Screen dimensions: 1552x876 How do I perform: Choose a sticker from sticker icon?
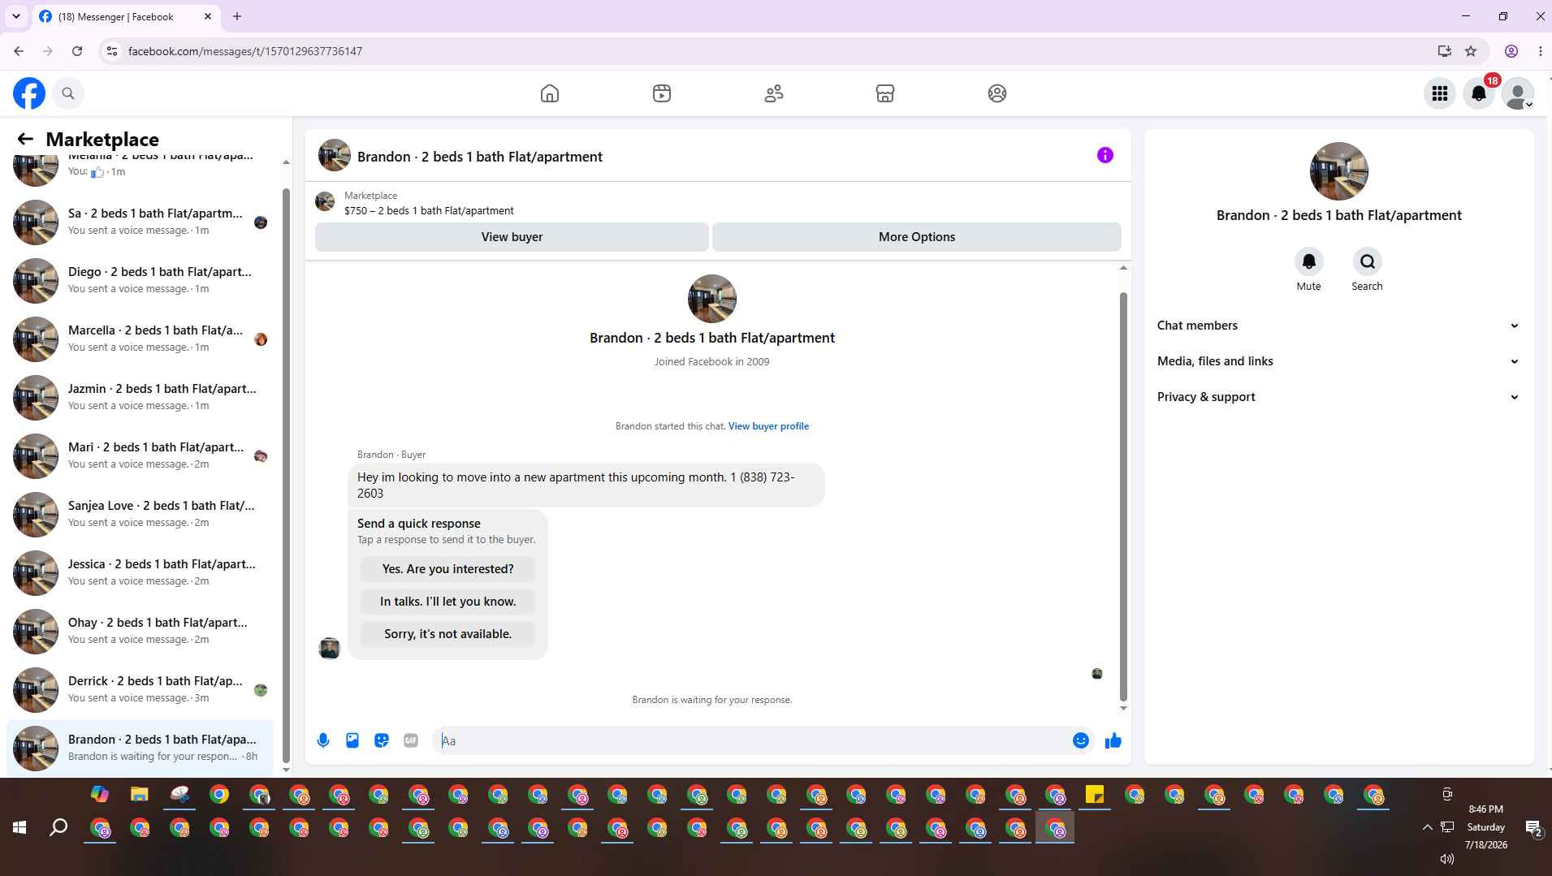tap(382, 740)
